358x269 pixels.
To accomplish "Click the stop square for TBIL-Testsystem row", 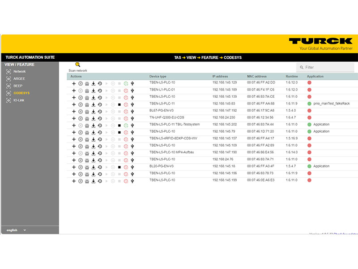I will pos(119,126).
